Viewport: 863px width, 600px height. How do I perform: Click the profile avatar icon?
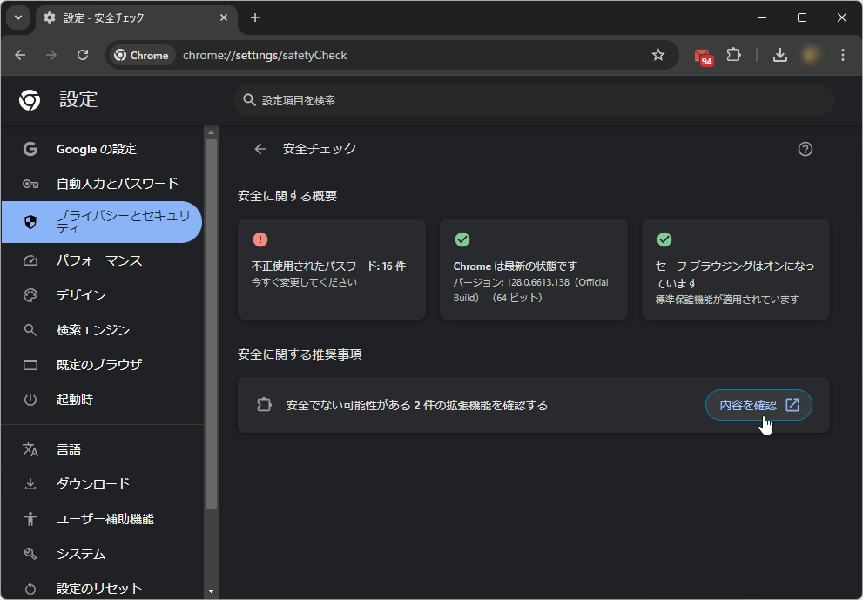[x=812, y=54]
